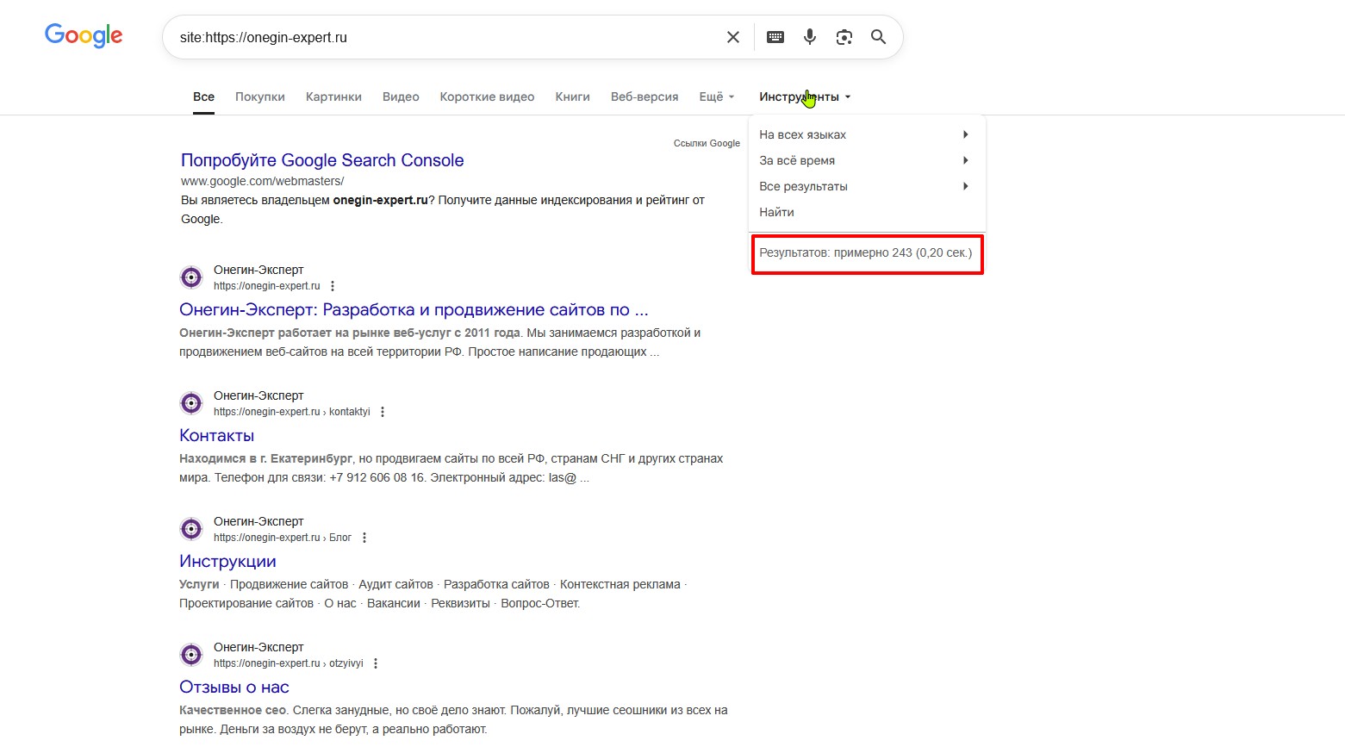
Task: Click the favicon of the Отзывы о нас result
Action: click(191, 655)
